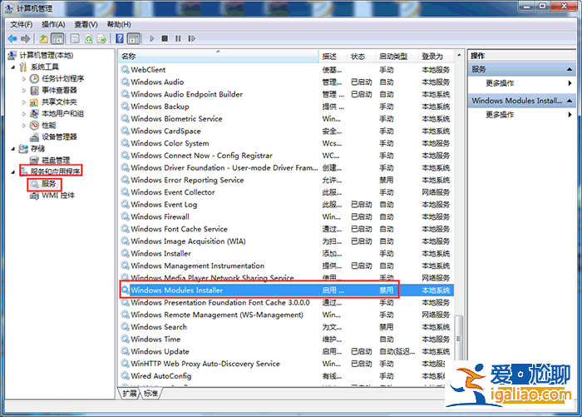
Task: Select the Windows Event Log service
Action: tap(287, 205)
